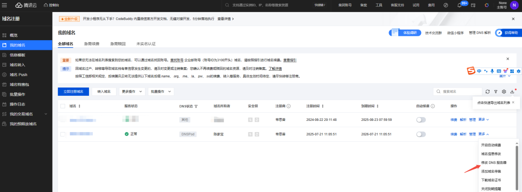
Task: Open 体验调研 survey button
Action: pos(405,33)
